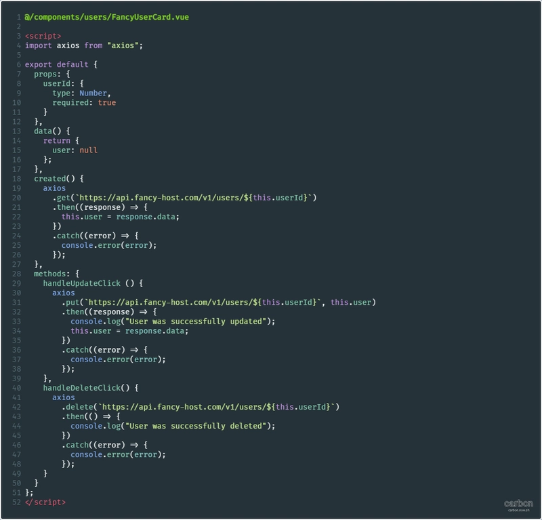Click "console.error(error);" on line 47
This screenshot has height=520, width=542.
(x=118, y=455)
